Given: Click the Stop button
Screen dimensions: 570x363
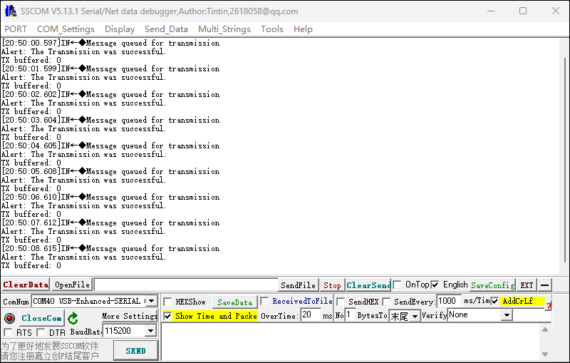Looking at the screenshot, I should [332, 285].
